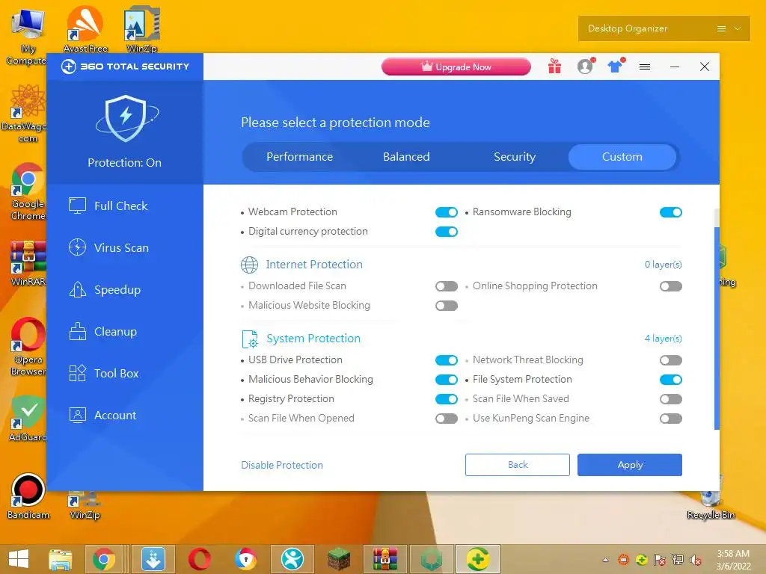The image size is (766, 574).
Task: Open Minecraft grass block taskbar icon
Action: coord(339,559)
